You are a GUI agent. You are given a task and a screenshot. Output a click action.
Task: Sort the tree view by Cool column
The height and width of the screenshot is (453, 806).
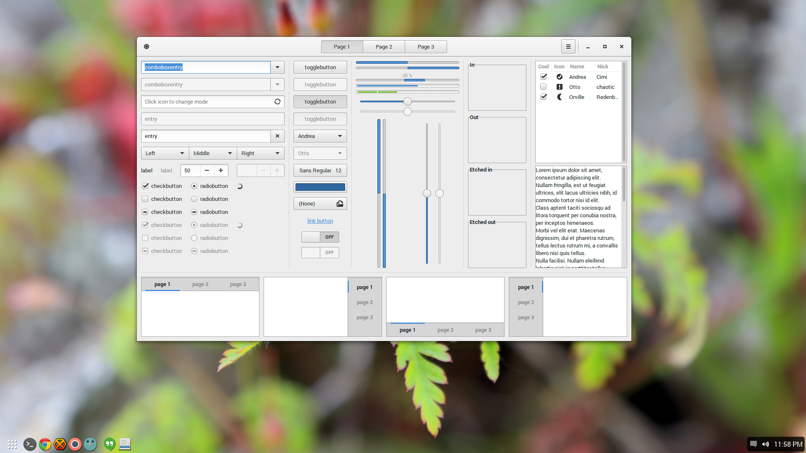click(x=544, y=66)
